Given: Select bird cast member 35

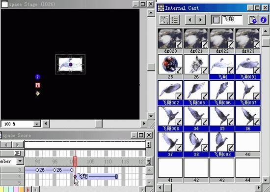Looking at the screenshot, I should [x=222, y=119].
